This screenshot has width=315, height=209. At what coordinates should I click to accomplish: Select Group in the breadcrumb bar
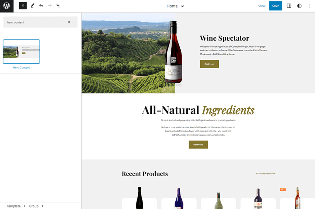[34, 206]
